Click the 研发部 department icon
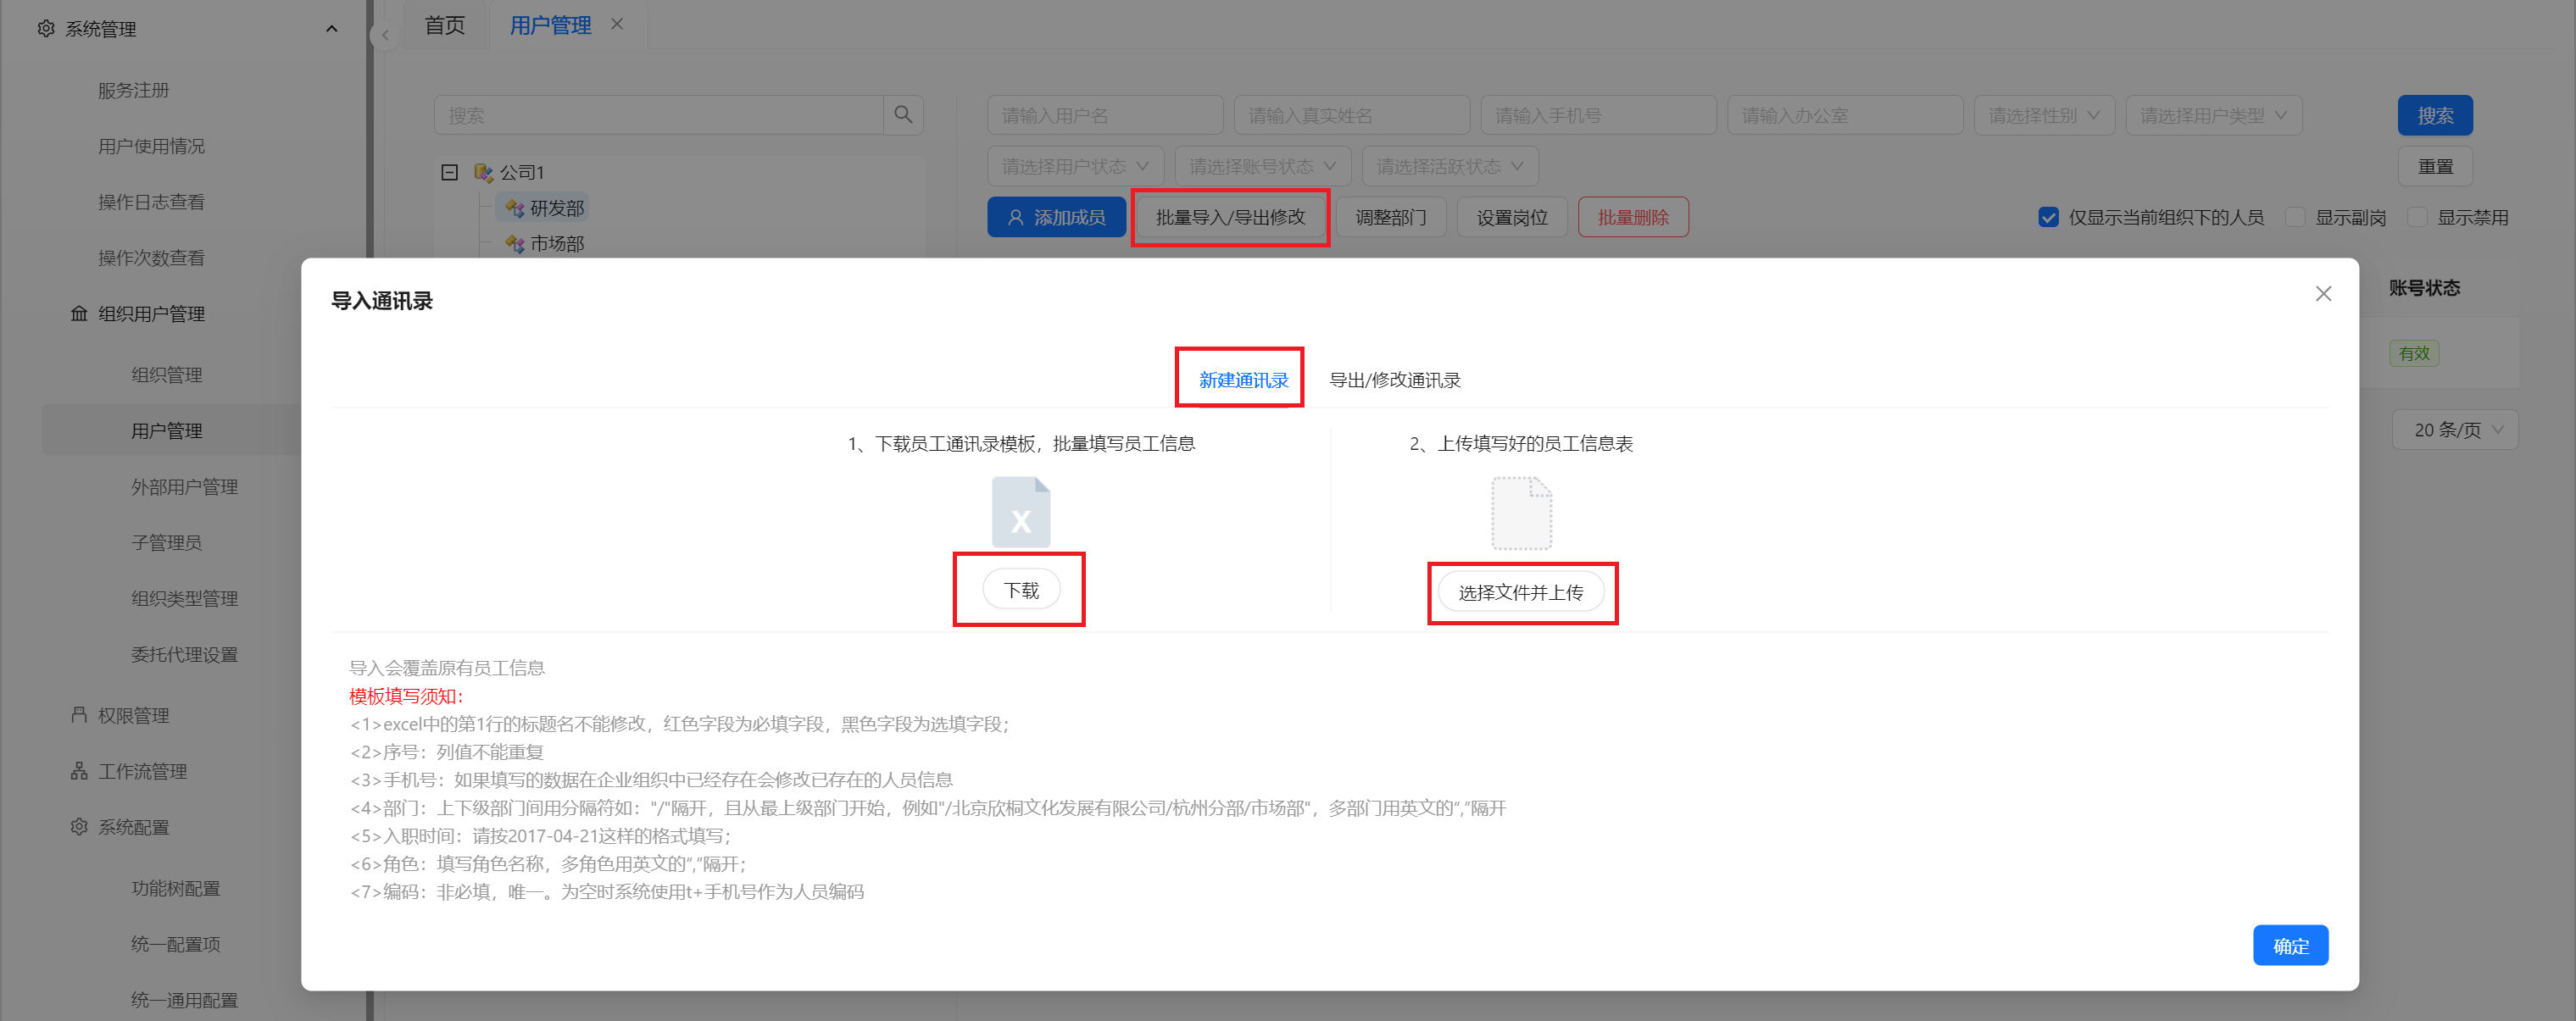 pos(515,208)
